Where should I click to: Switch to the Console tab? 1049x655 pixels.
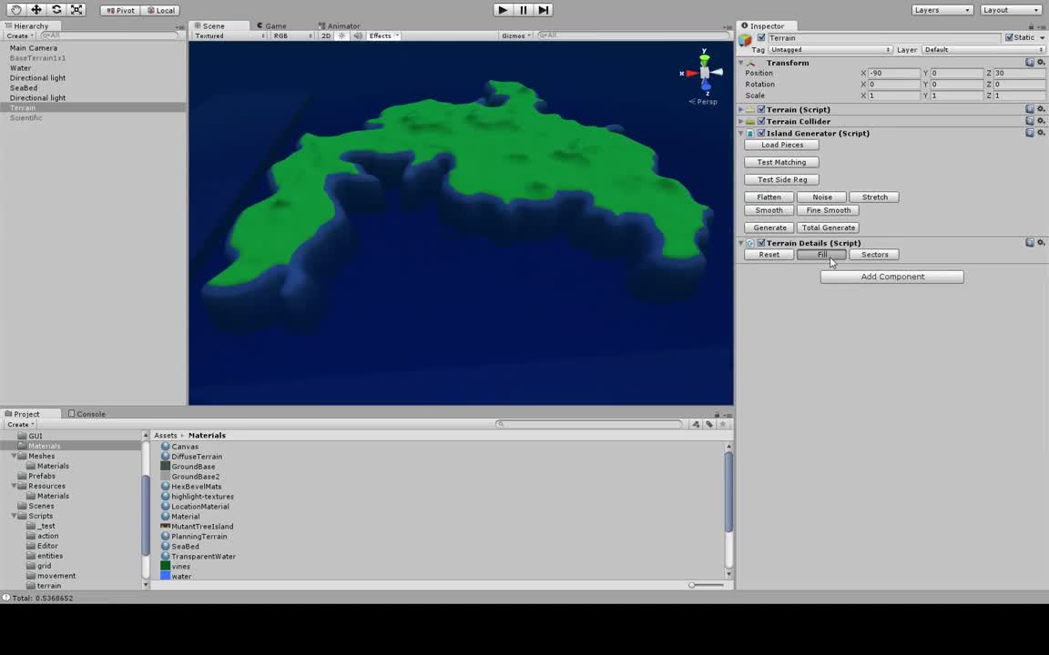90,414
